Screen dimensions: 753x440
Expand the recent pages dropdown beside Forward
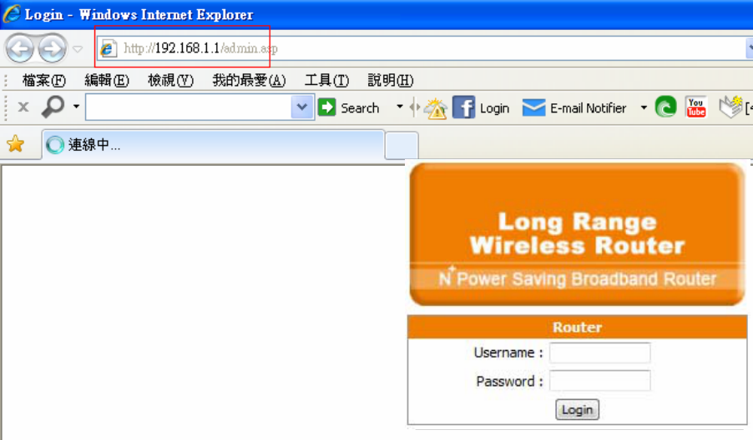(x=78, y=49)
